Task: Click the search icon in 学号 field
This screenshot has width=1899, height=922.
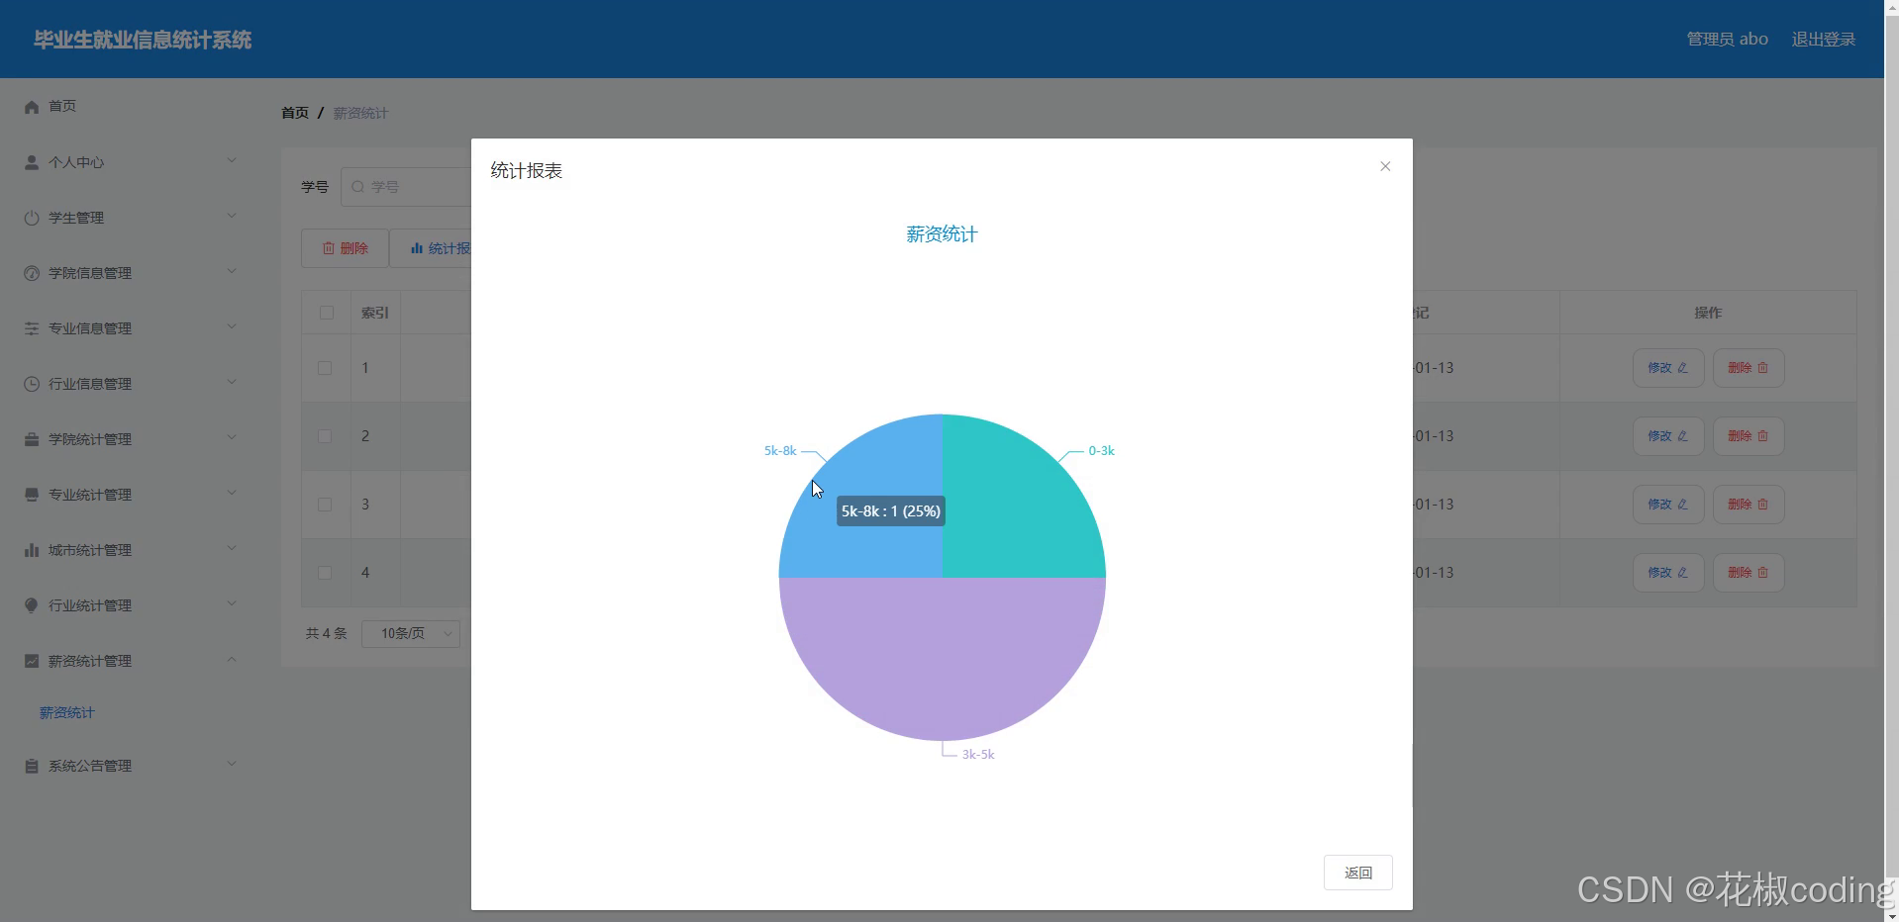Action: 358,187
